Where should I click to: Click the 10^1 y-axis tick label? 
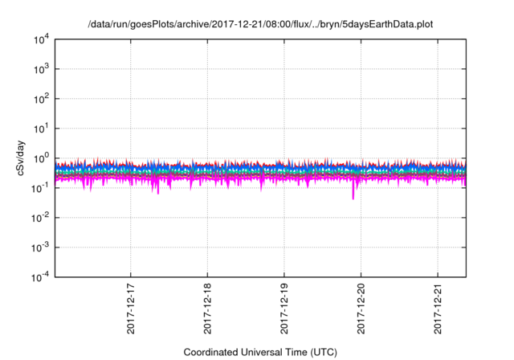pyautogui.click(x=42, y=129)
